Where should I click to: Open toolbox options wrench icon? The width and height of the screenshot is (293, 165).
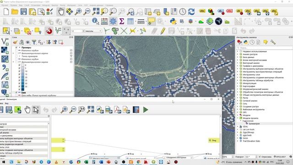pos(273,42)
